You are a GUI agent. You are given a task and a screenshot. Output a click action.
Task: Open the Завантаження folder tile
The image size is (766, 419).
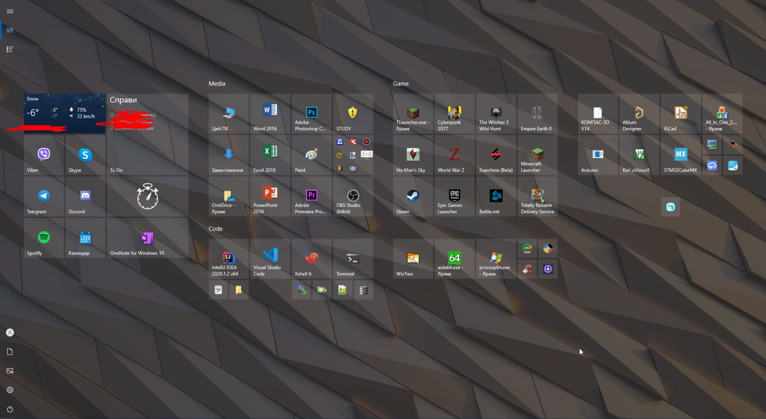[229, 155]
